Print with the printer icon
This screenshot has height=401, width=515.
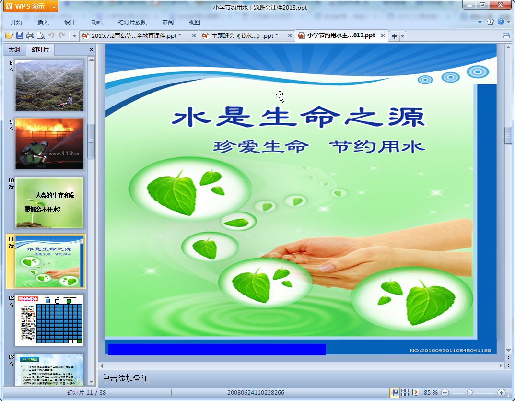pyautogui.click(x=30, y=35)
